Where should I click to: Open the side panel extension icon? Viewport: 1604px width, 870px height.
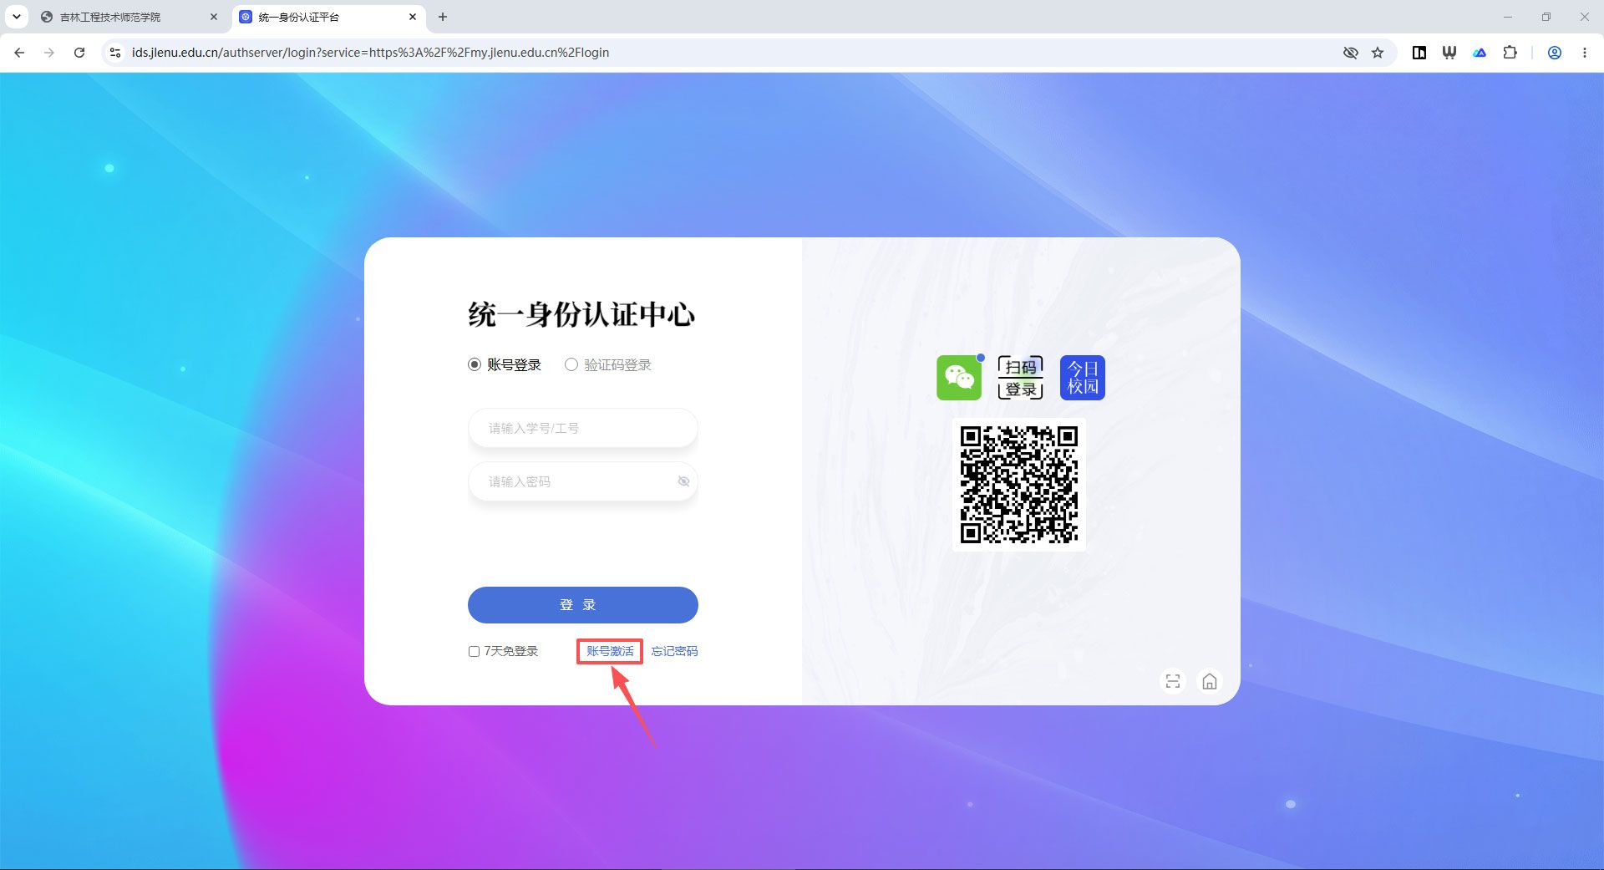1419,53
